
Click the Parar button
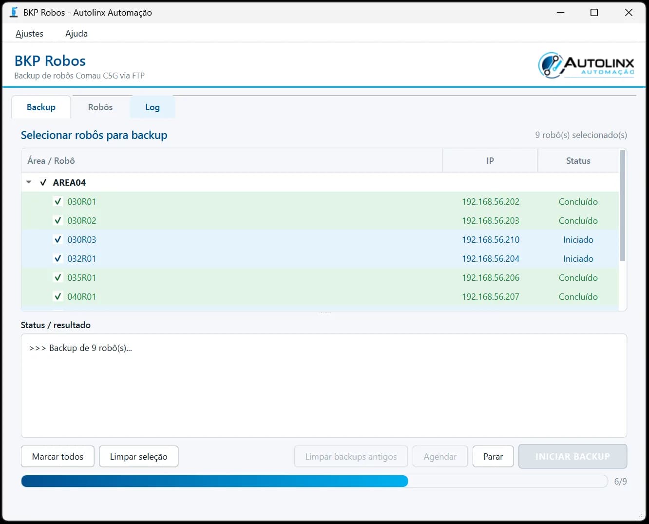tap(493, 457)
